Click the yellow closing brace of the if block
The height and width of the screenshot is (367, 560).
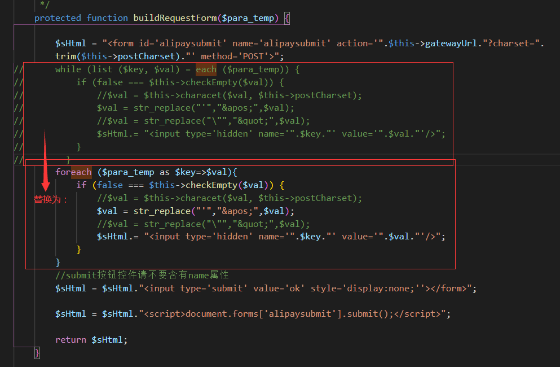pyautogui.click(x=78, y=250)
